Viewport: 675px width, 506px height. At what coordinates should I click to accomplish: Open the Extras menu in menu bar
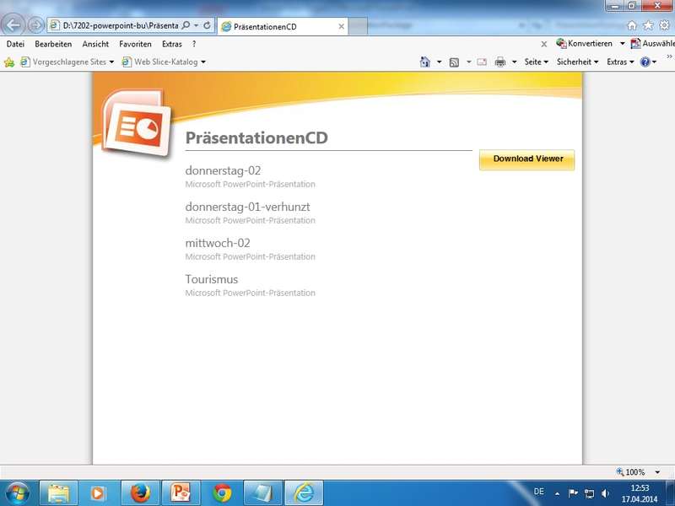(x=172, y=44)
